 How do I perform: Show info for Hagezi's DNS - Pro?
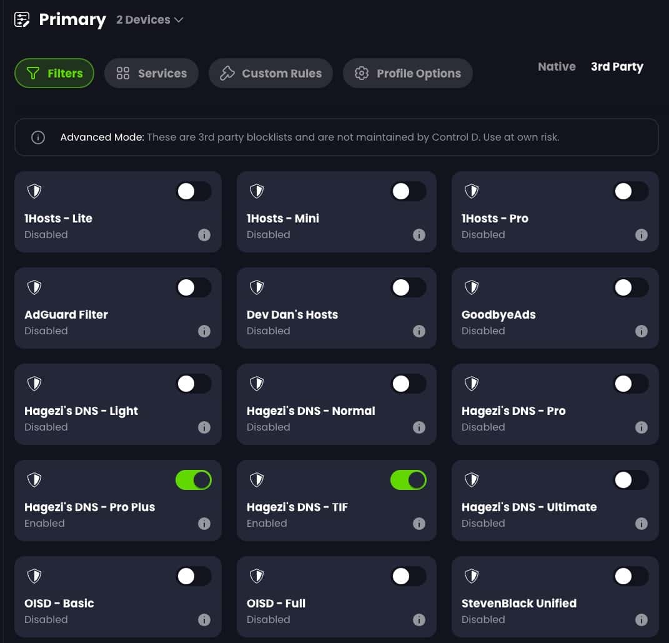coord(642,427)
